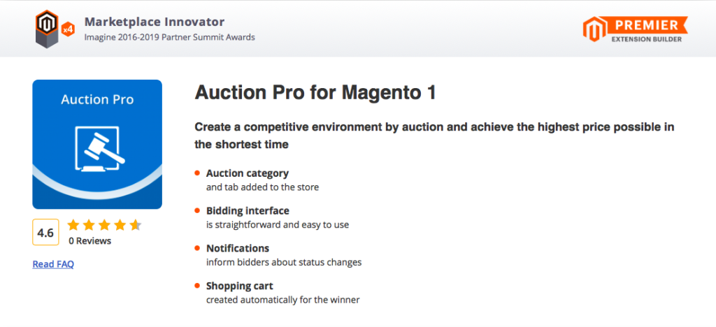Click the Notifications feature heading
The image size is (716, 327).
(x=238, y=248)
